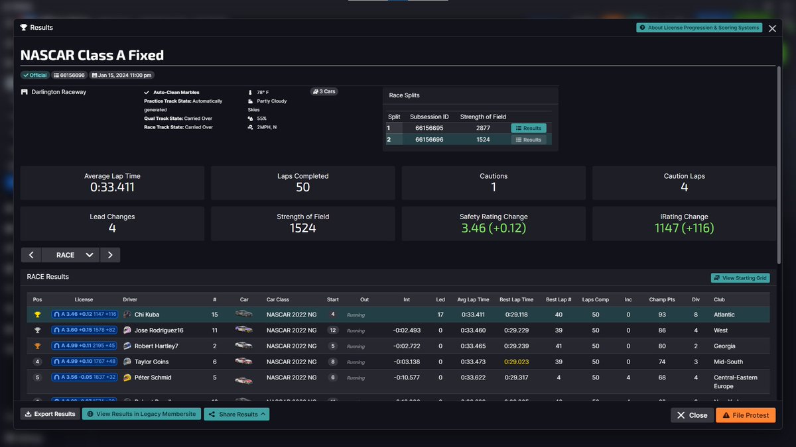Open Results for split 2
796x447 pixels.
529,140
